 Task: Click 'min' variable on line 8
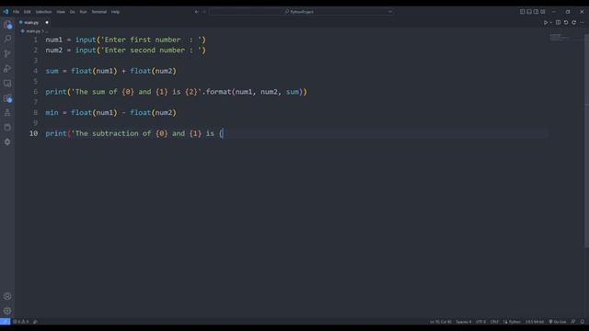click(x=52, y=112)
